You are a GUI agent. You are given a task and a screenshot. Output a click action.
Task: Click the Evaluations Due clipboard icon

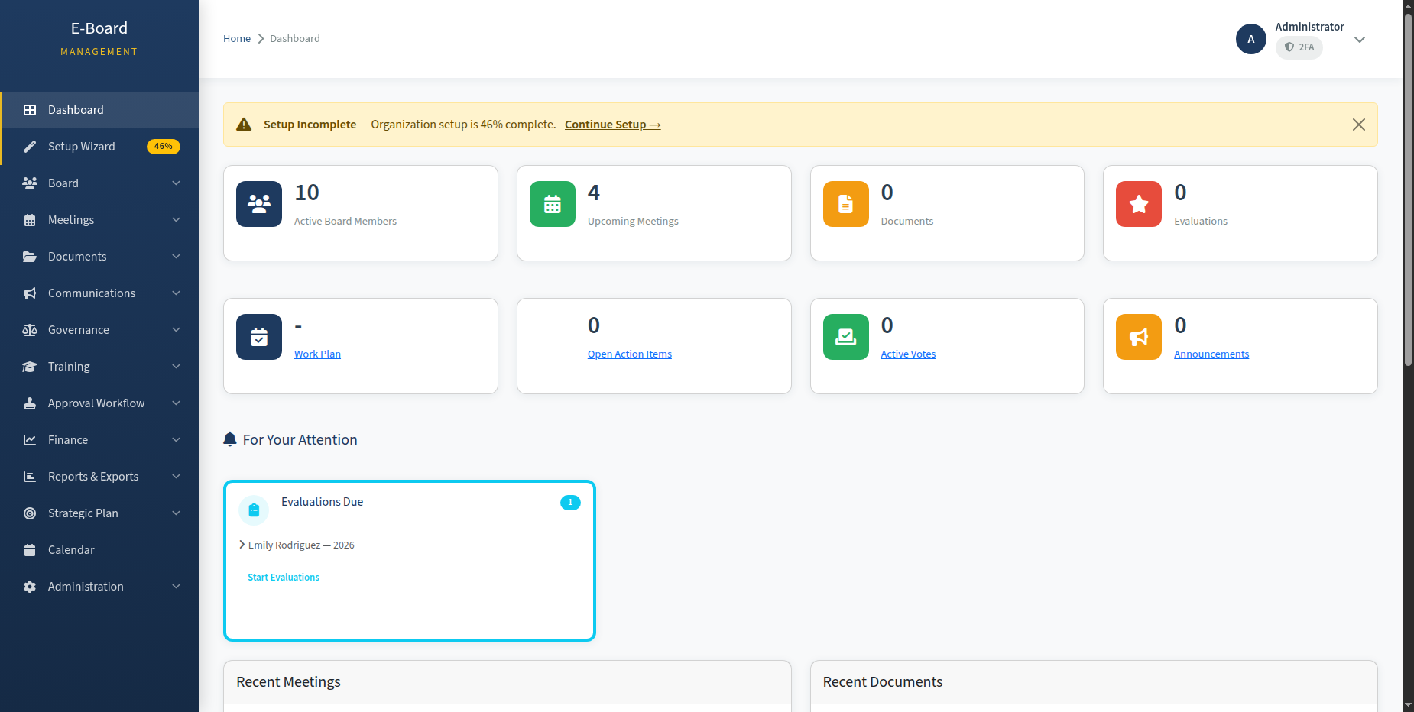pyautogui.click(x=254, y=510)
